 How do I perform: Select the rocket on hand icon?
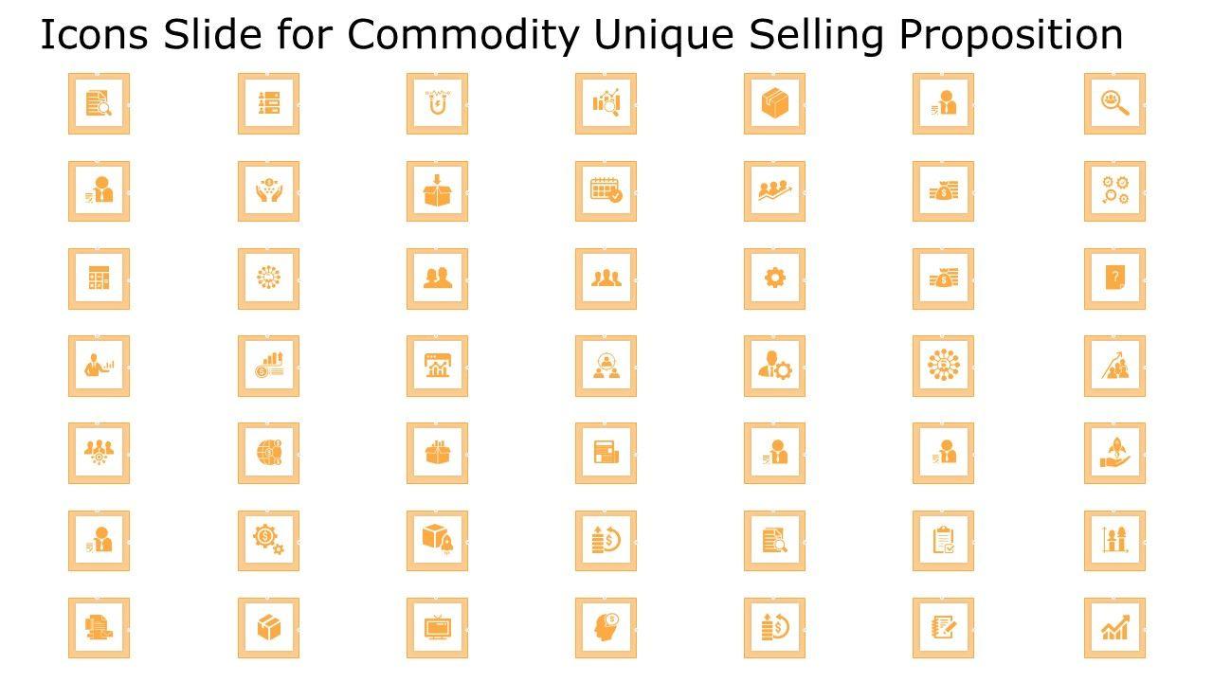(1114, 453)
